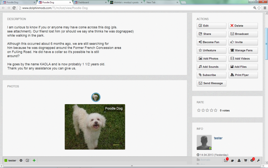Image resolution: width=268 pixels, height=168 pixels.
Task: Click the wrench admin icon
Action: pos(258,161)
